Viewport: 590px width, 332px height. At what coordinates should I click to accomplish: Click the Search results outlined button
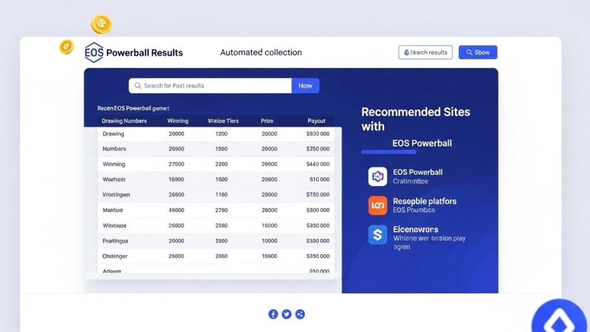[x=425, y=52]
